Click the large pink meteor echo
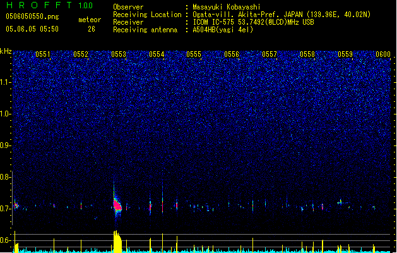Image resolution: width=397 pixels, height=253 pixels. 117,205
